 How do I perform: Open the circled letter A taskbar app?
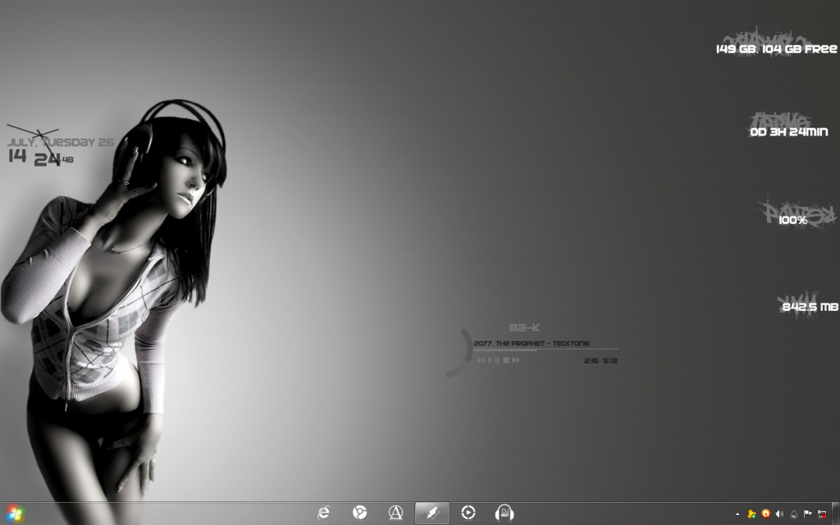click(x=395, y=514)
